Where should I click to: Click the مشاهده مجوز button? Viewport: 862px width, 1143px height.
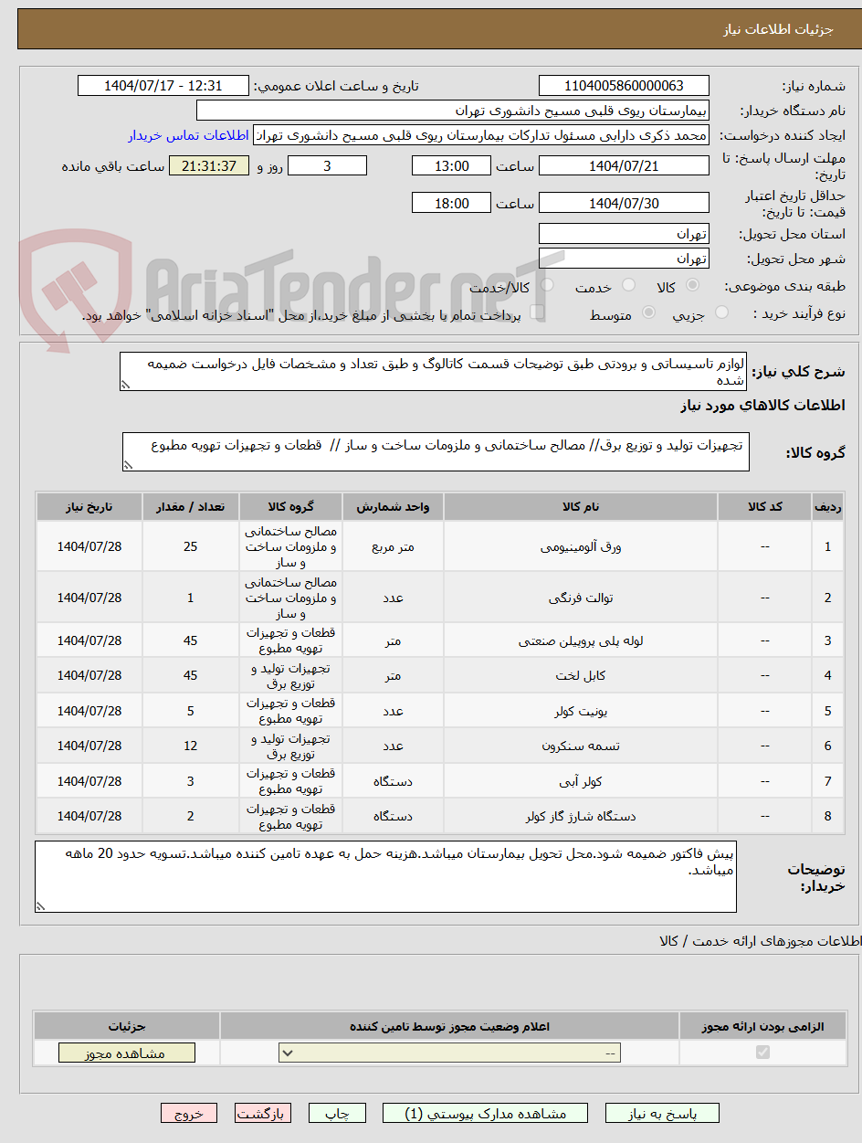click(126, 1052)
